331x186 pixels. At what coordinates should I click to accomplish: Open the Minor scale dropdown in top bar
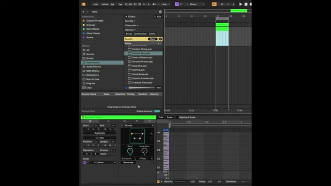[x=197, y=4]
